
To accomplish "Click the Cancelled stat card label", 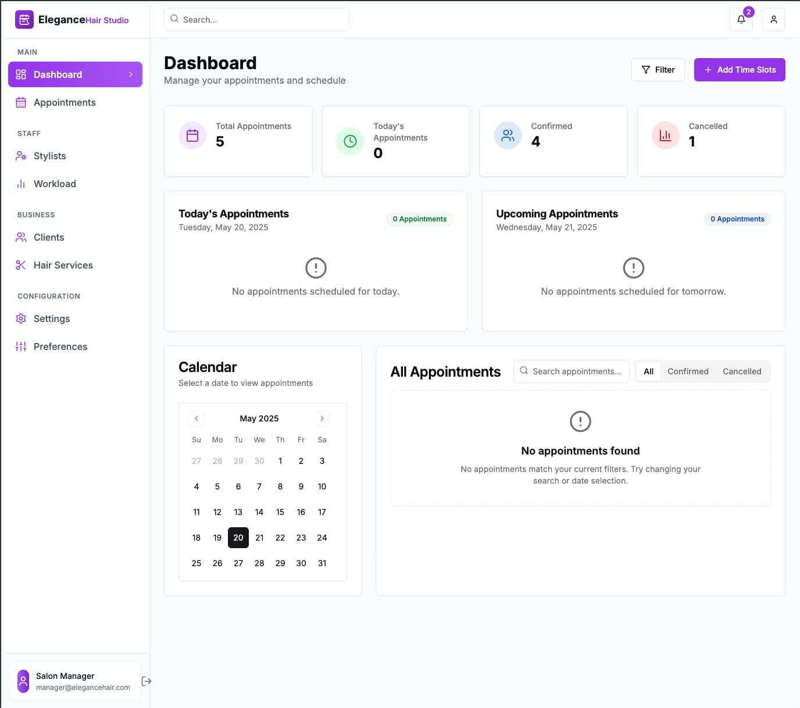I will coord(708,126).
